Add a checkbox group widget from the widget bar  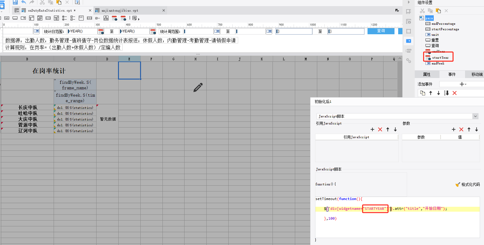click(x=73, y=18)
